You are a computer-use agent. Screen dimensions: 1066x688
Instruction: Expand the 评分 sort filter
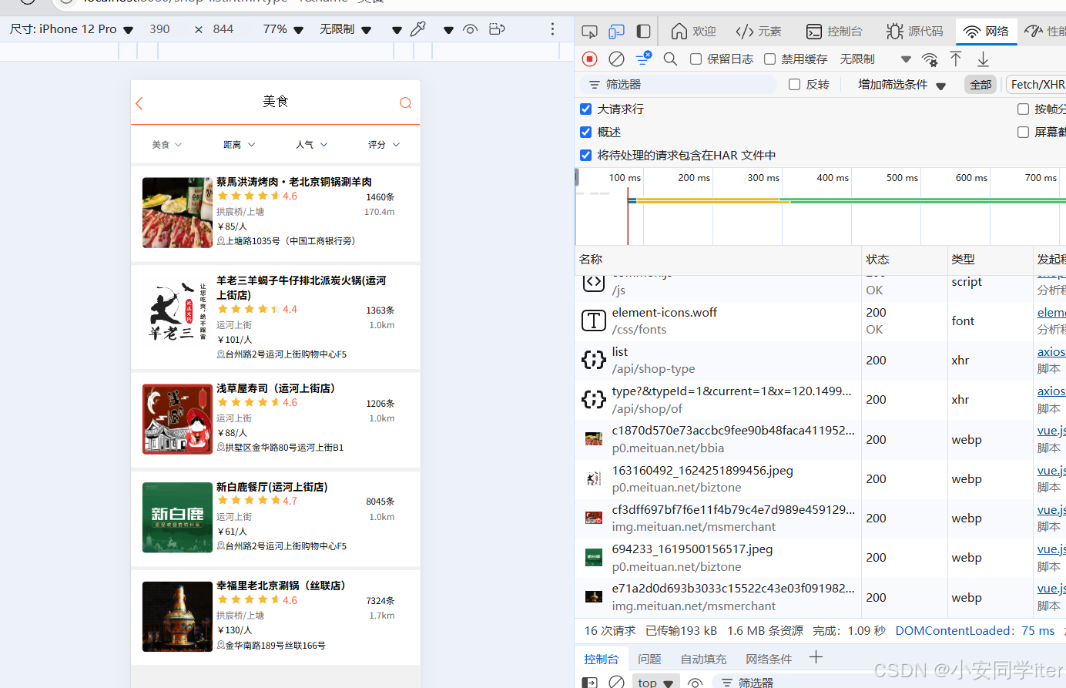click(x=384, y=145)
